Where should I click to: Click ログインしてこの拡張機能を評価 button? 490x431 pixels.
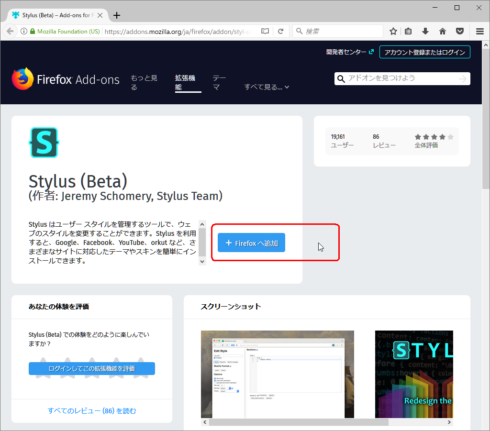pos(92,368)
